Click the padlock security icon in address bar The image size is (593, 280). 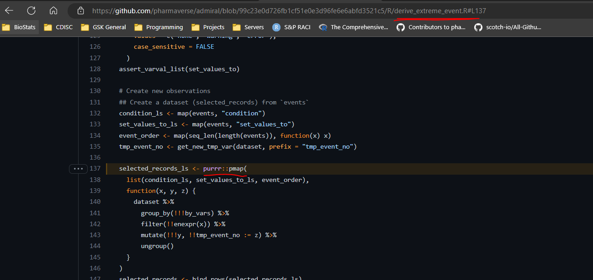coord(81,10)
